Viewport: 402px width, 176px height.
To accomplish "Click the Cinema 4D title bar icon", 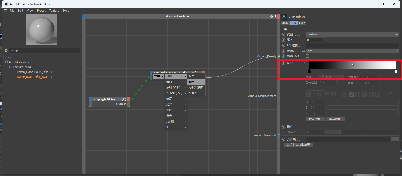I will 6,4.
